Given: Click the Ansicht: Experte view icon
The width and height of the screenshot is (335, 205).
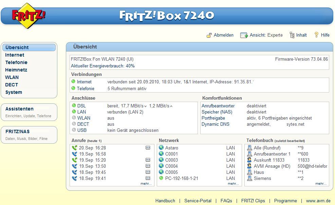Looking at the screenshot, I should [x=244, y=35].
